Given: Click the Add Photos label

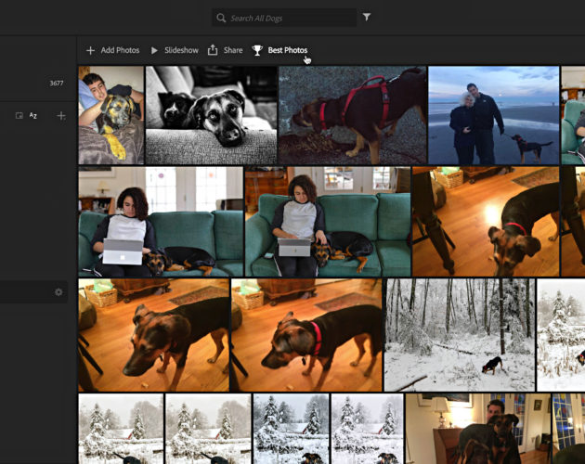Looking at the screenshot, I should point(120,50).
